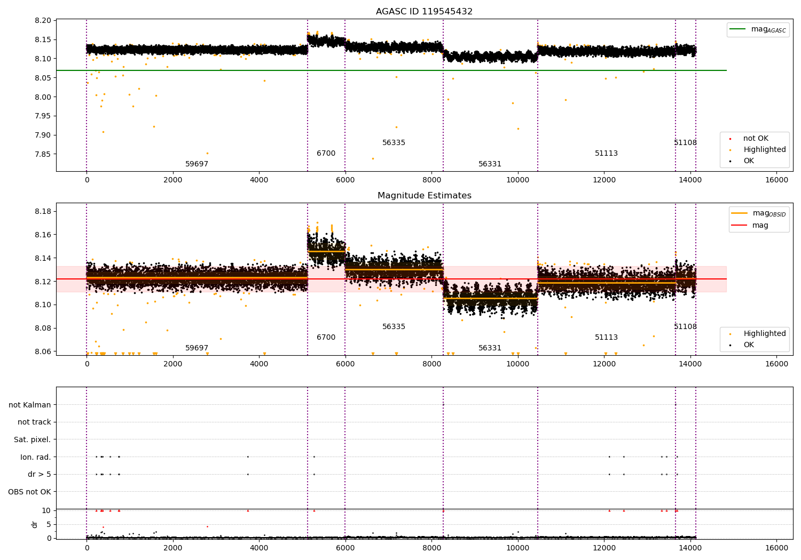Click the title AGASC ID 119545432
This screenshot has width=801, height=560.
click(x=424, y=12)
